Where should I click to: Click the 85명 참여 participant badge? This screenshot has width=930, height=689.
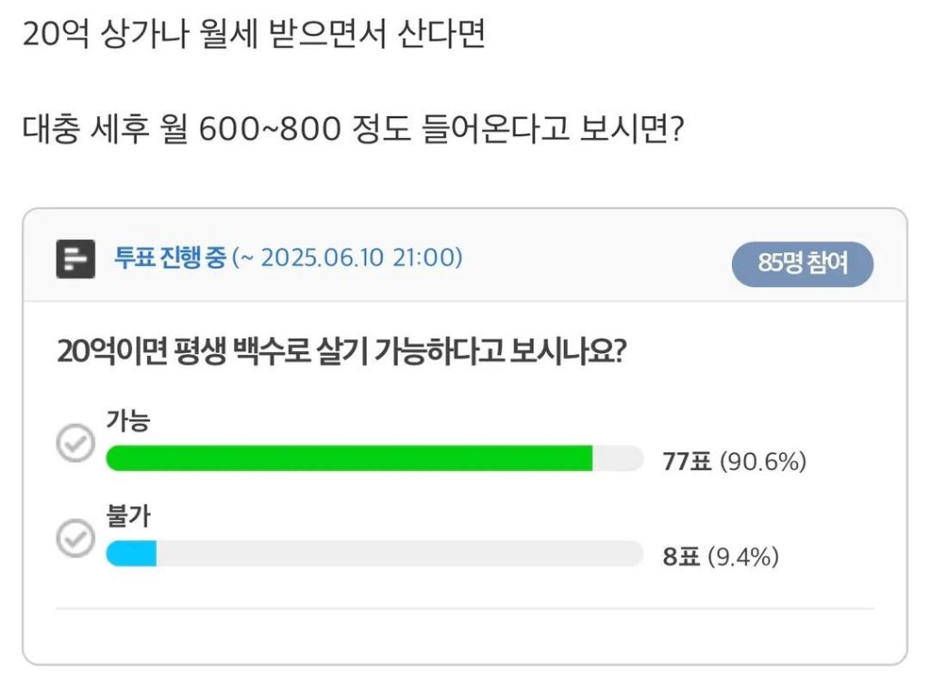[803, 263]
